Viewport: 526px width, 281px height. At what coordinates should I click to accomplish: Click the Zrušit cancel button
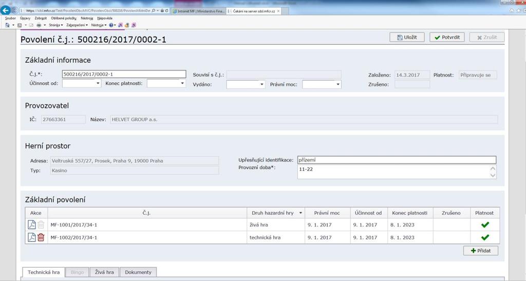pos(487,37)
